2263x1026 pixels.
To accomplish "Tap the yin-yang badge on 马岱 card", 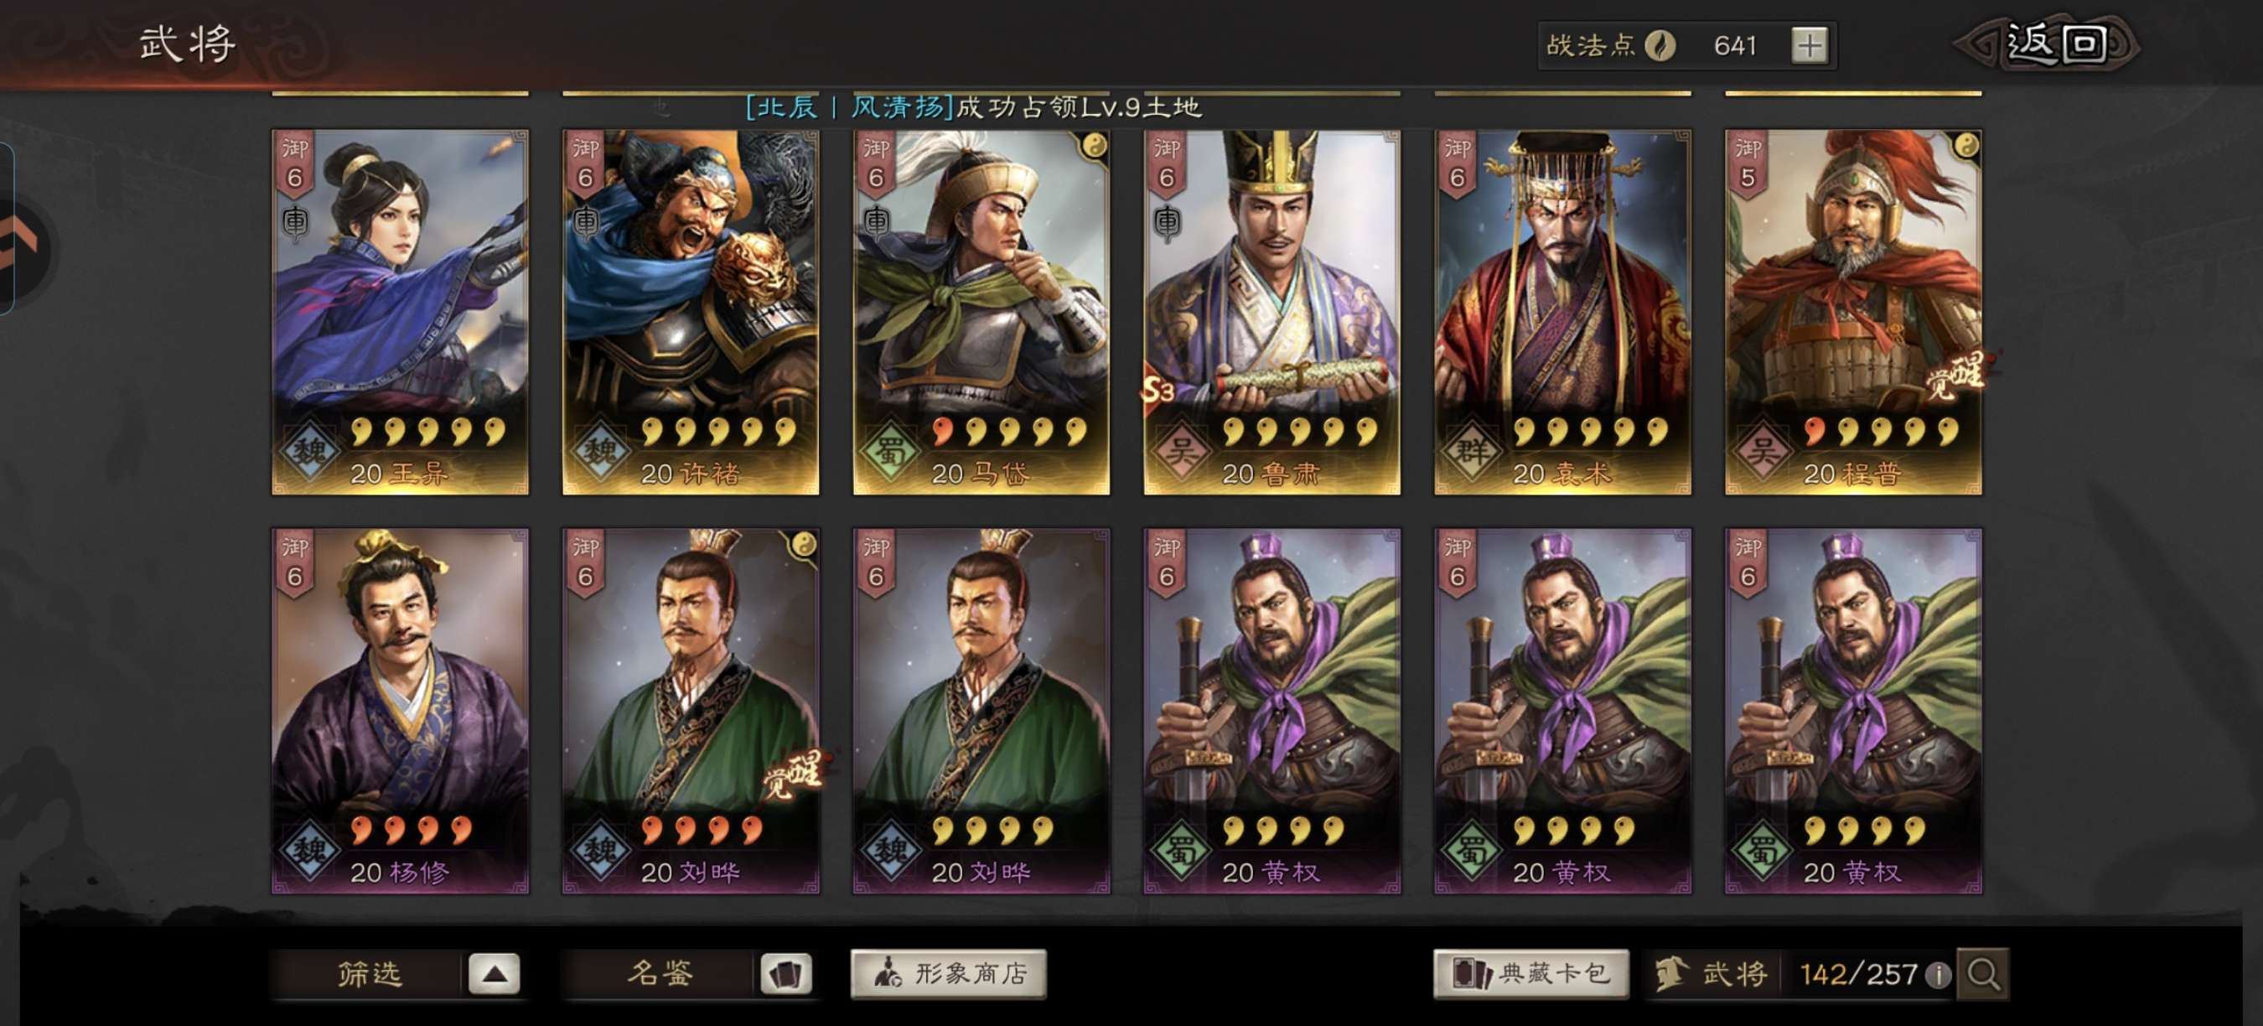I will coord(1094,146).
